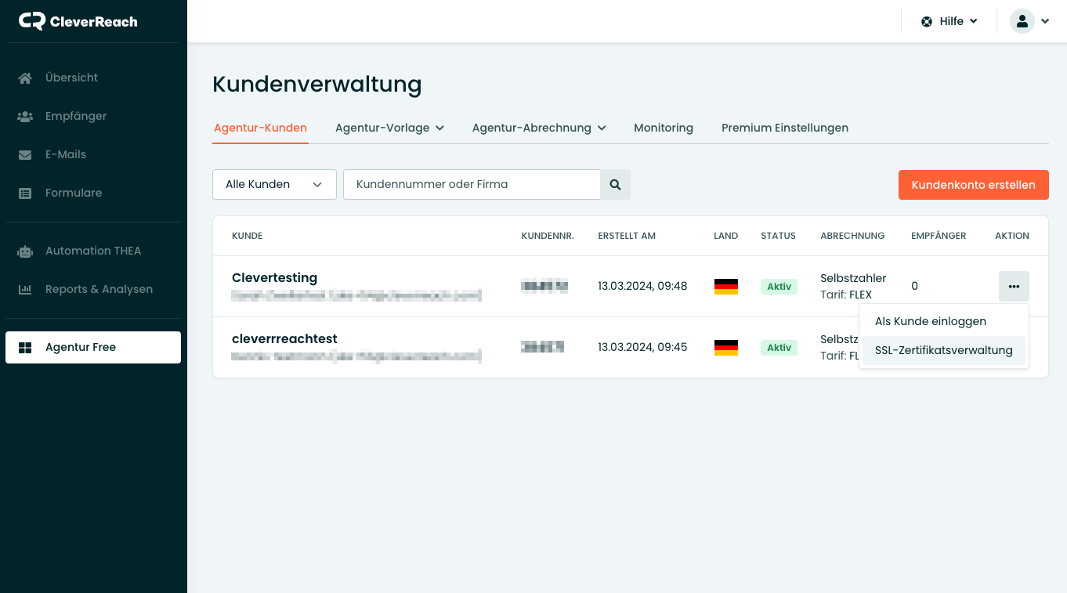This screenshot has height=593, width=1067.
Task: Click the Übersicht home icon
Action: [25, 78]
